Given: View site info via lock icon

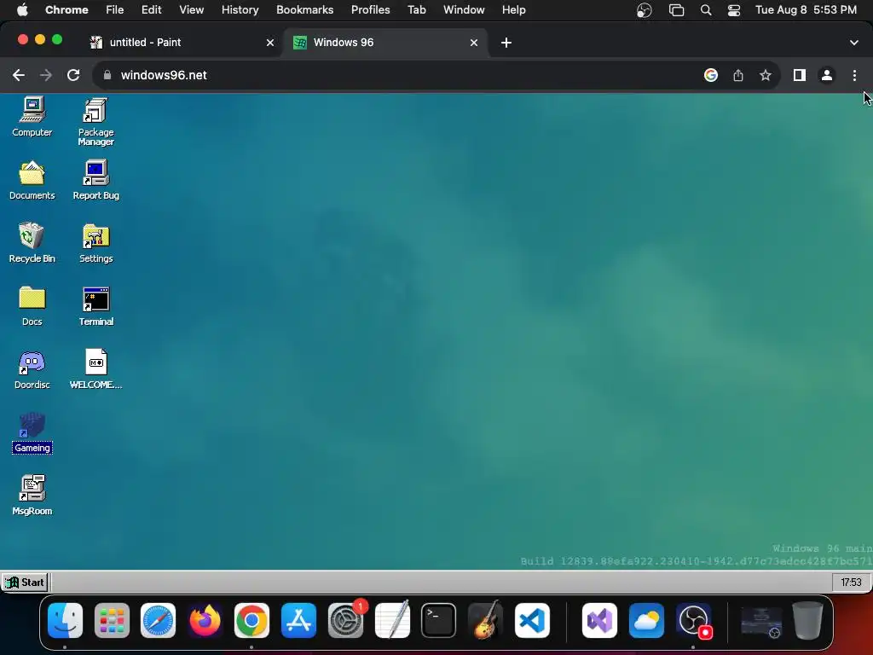Looking at the screenshot, I should (107, 75).
